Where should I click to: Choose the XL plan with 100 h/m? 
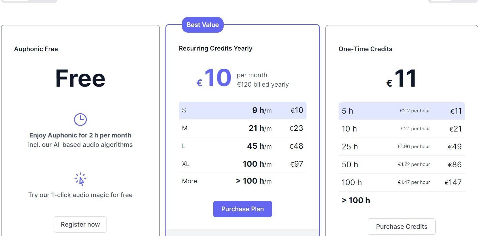(x=242, y=164)
